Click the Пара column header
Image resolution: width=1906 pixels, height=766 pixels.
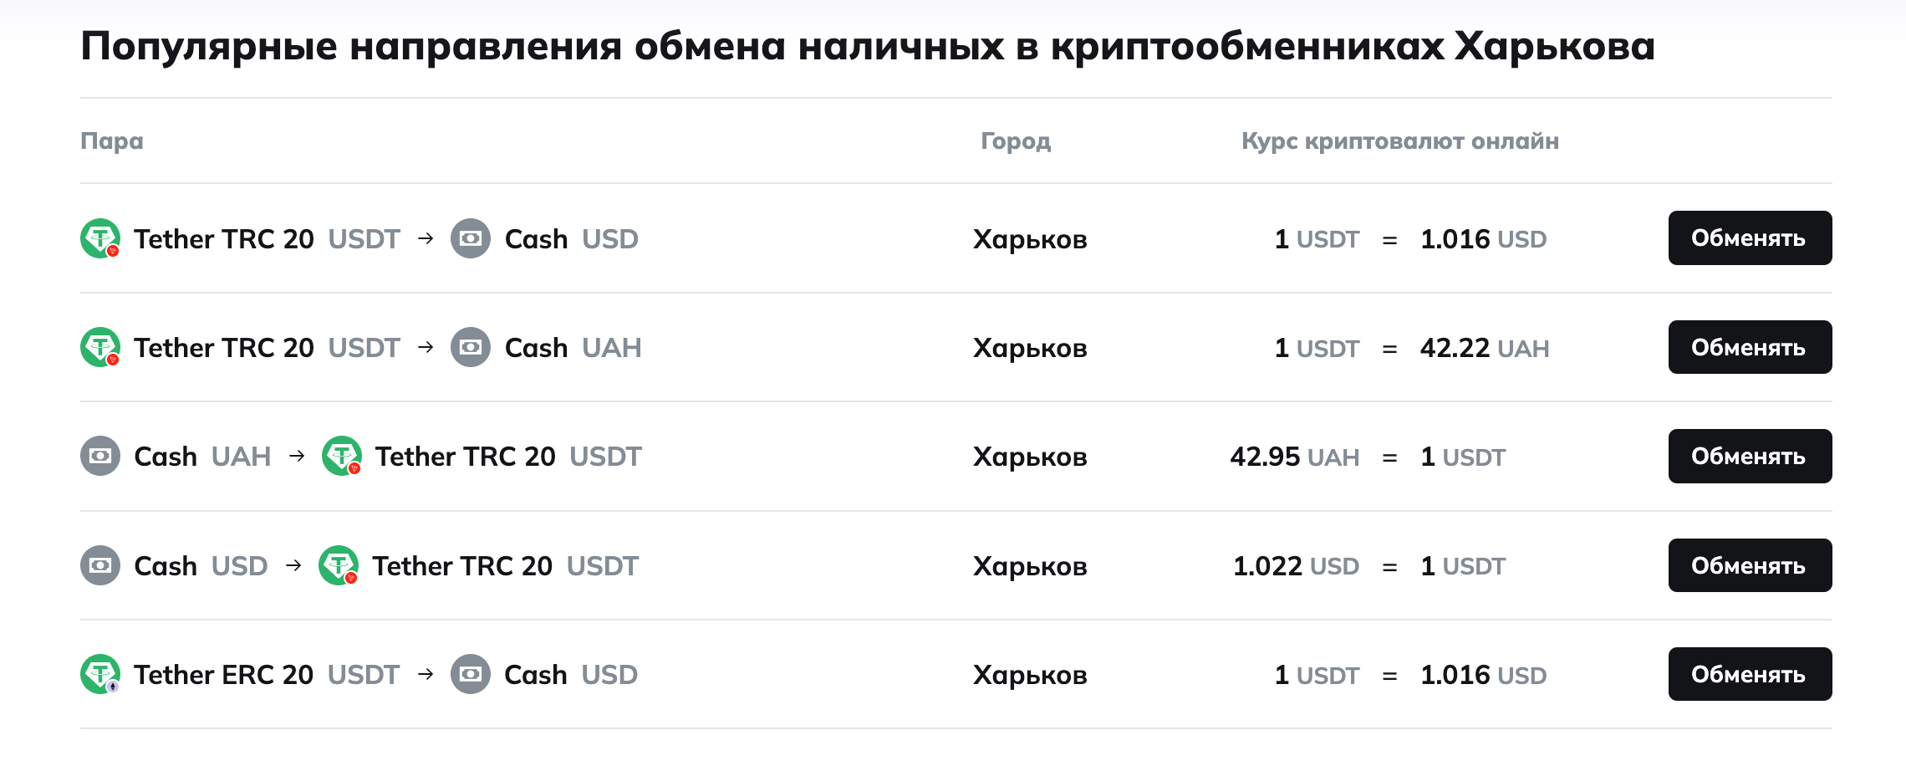pos(112,140)
